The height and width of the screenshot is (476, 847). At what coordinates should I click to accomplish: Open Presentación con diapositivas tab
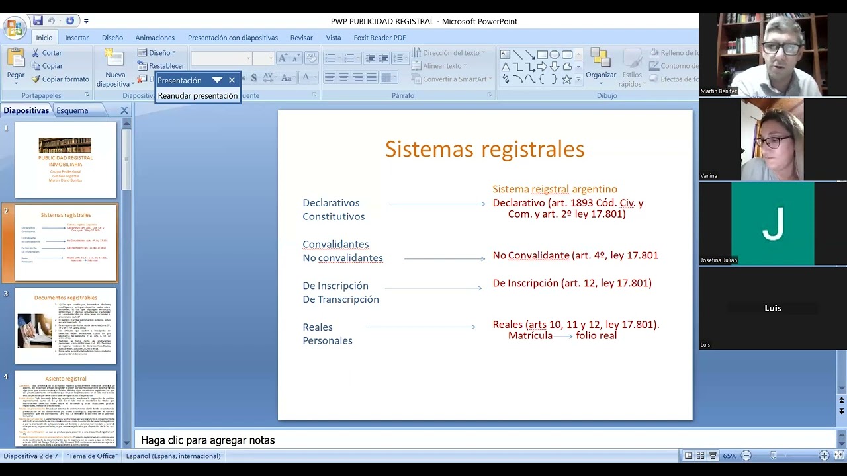coord(233,38)
